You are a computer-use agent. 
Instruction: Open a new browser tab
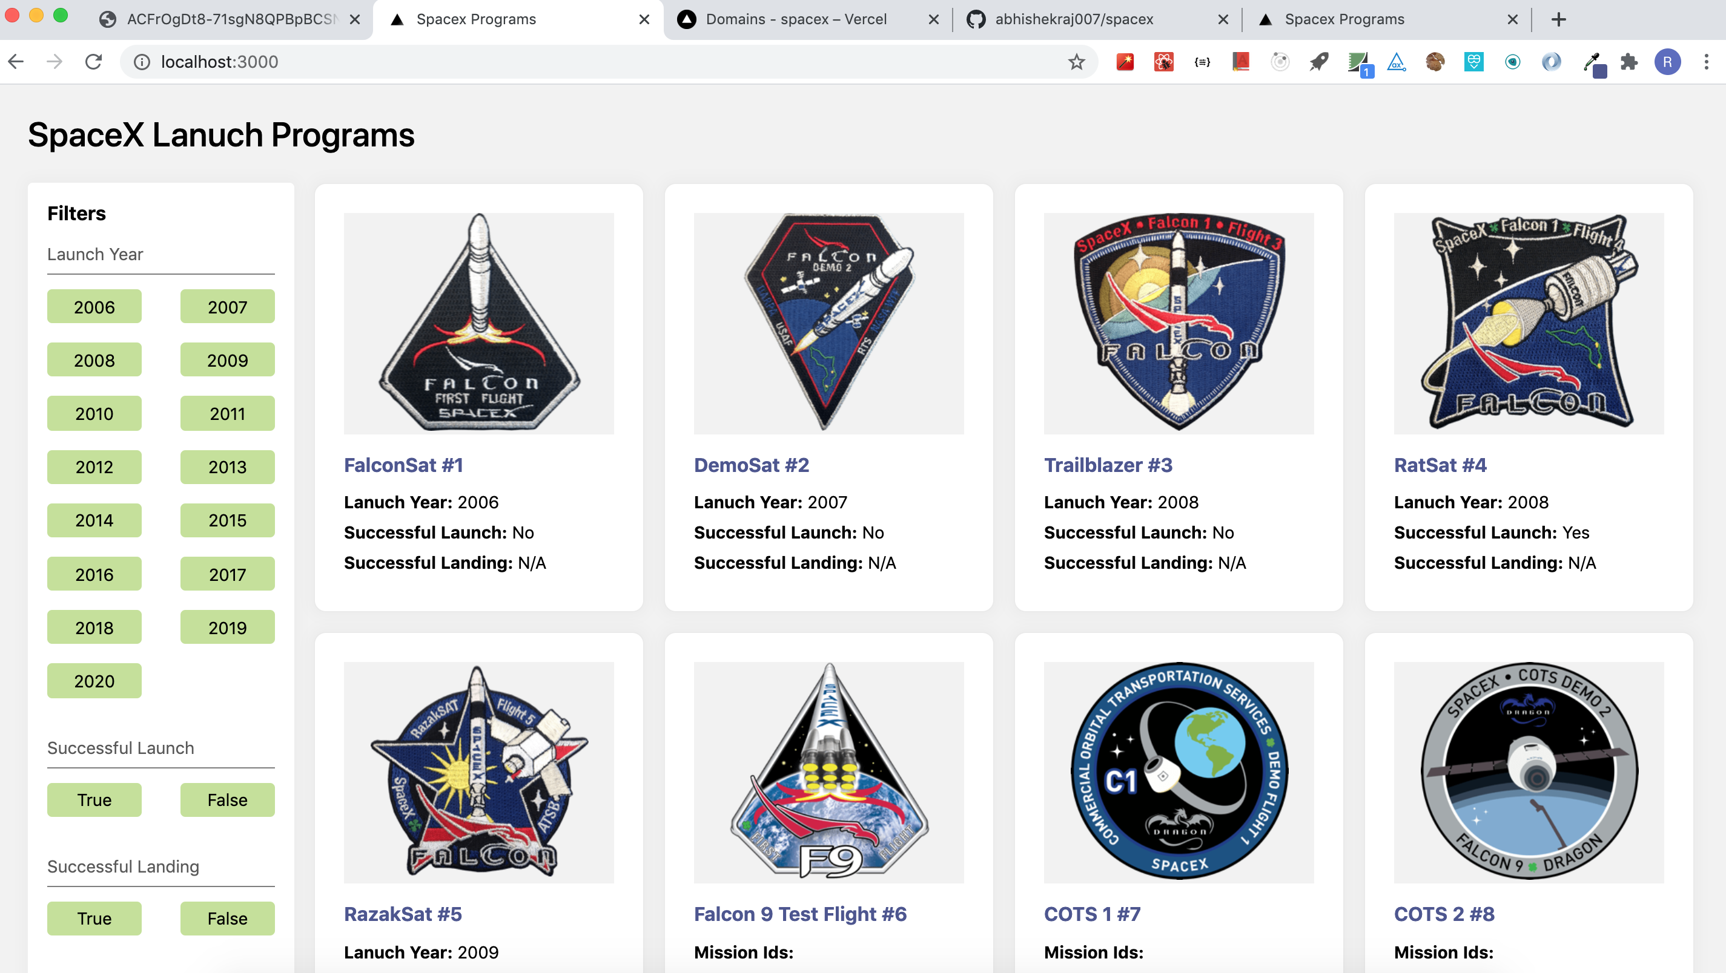pos(1558,19)
